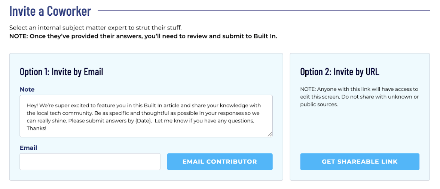Click the EMAIL CONTRIBUTOR button
This screenshot has height=189, width=440.
pyautogui.click(x=220, y=162)
